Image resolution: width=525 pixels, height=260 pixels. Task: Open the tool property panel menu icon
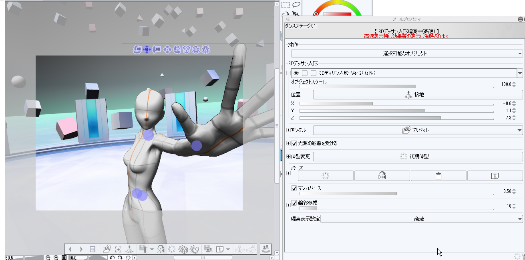tap(288, 19)
